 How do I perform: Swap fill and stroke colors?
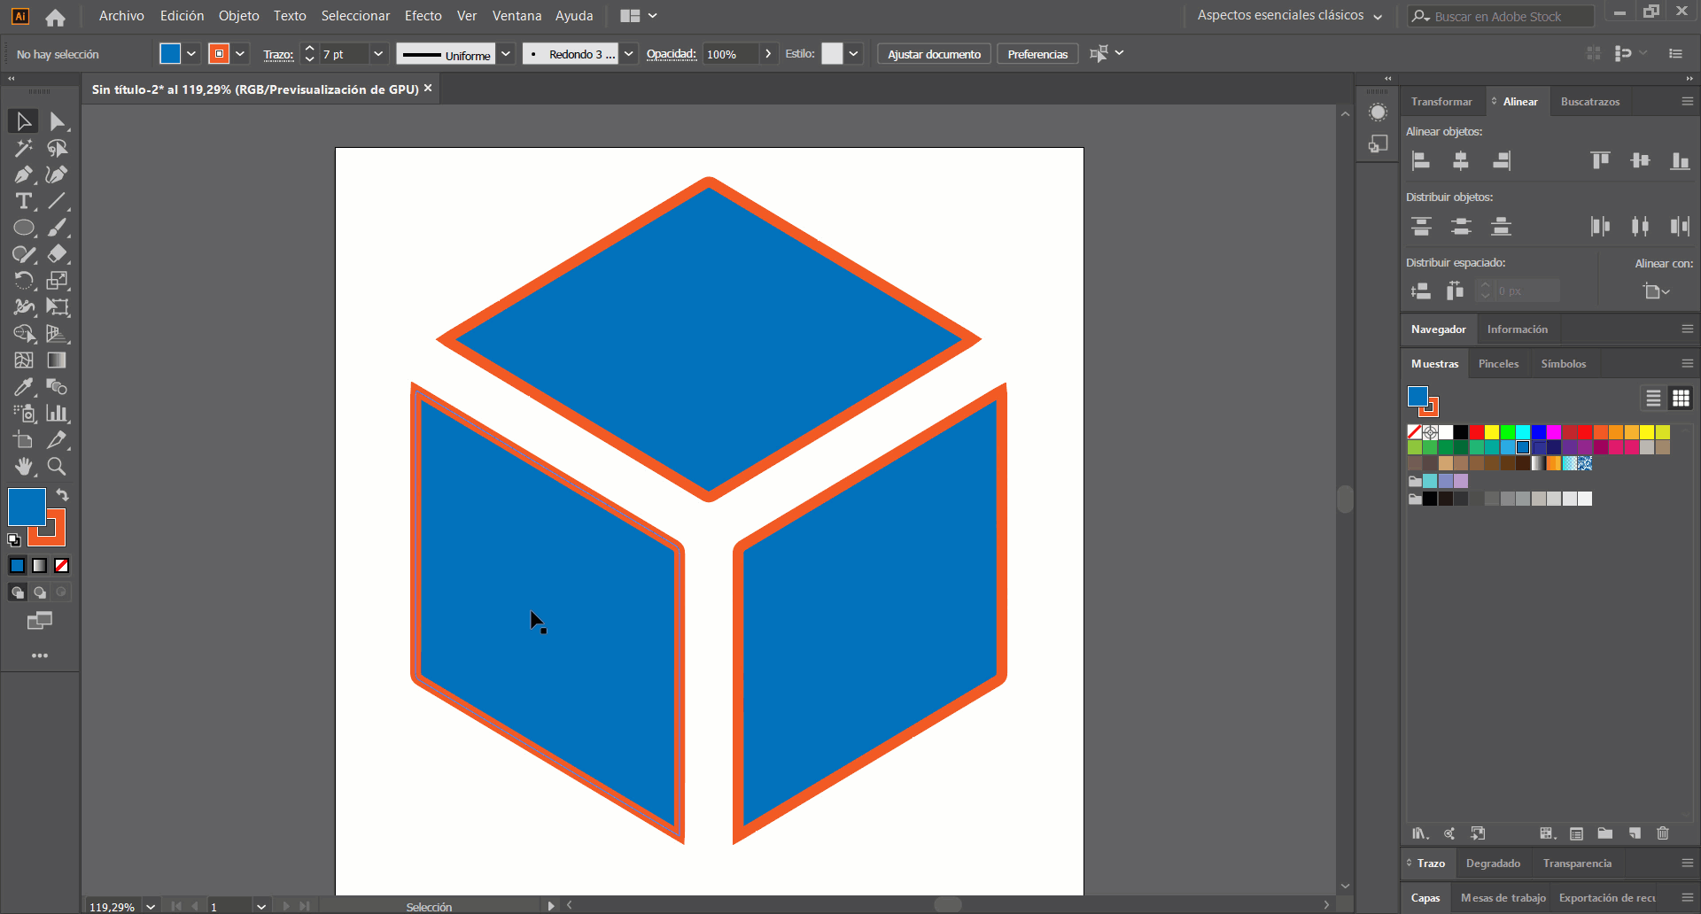coord(62,494)
